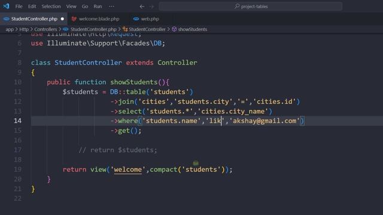Viewport: 383px width, 215px height.
Task: Select Http in breadcrumb
Action: tap(24, 29)
